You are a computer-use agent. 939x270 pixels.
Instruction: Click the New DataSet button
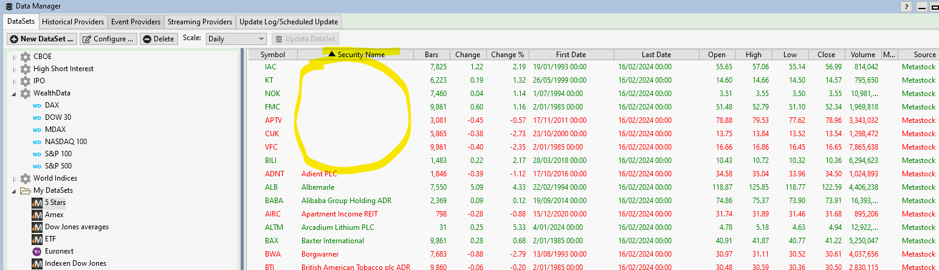[x=42, y=39]
